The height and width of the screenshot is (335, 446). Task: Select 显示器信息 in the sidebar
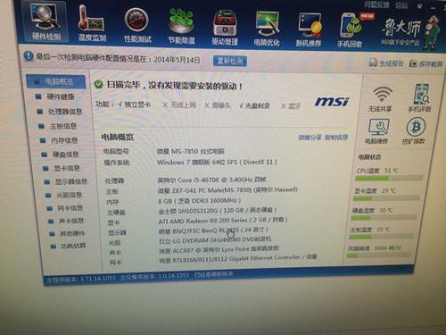[66, 181]
